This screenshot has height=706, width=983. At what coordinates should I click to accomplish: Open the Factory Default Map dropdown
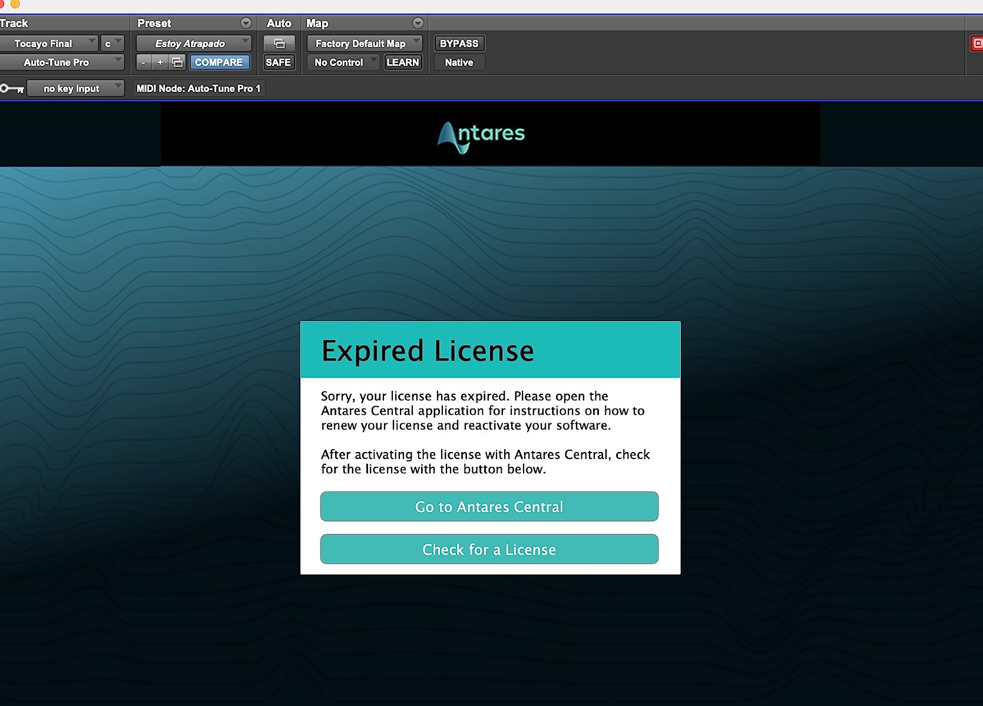(x=365, y=44)
